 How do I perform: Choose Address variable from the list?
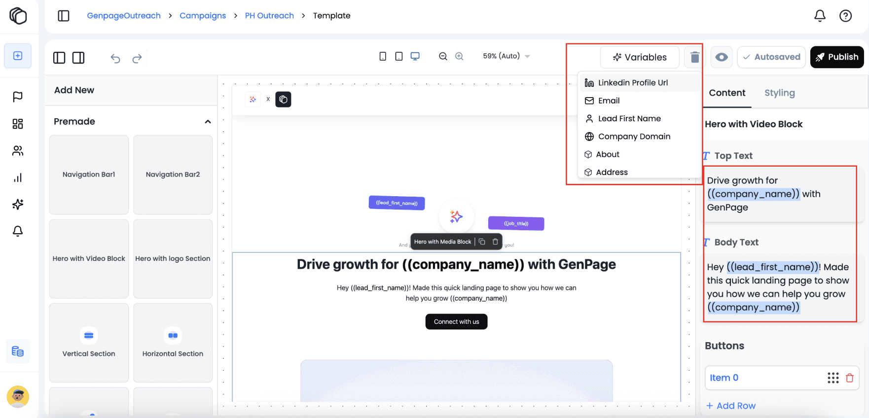(639, 172)
